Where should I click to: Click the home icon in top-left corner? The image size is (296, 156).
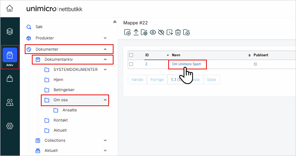click(x=10, y=8)
